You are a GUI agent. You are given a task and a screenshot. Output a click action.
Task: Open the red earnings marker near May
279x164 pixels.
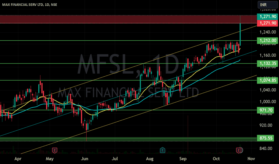54,150
